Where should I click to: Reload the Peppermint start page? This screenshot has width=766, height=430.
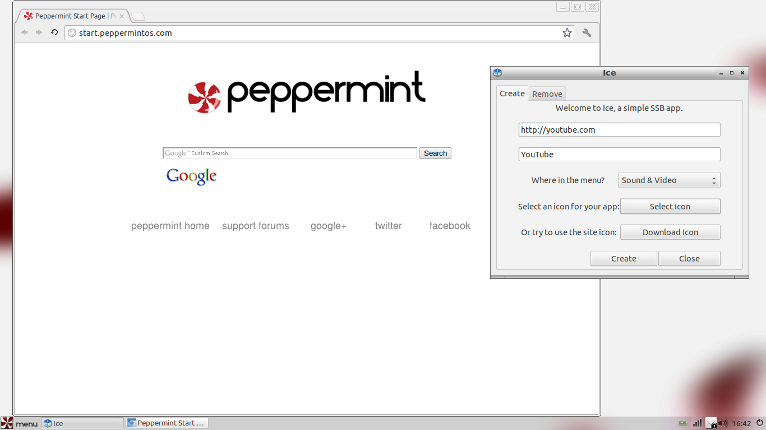click(x=54, y=32)
